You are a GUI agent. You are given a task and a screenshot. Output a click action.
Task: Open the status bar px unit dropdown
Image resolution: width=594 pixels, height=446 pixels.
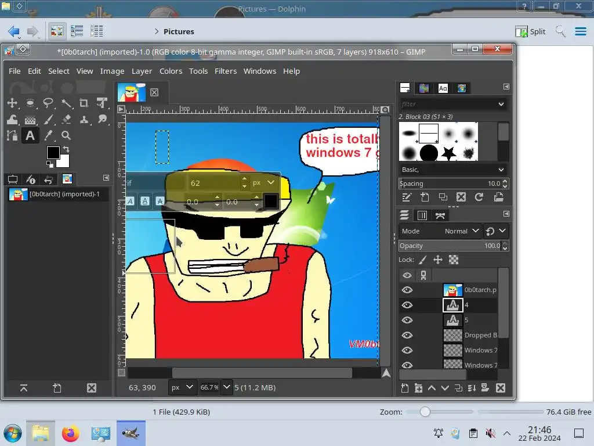tap(182, 387)
